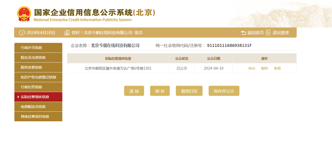
Task: Click the 保存 button
Action: pos(160,91)
